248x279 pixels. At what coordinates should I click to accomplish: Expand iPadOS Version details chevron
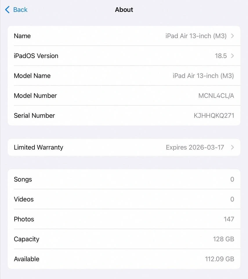232,56
